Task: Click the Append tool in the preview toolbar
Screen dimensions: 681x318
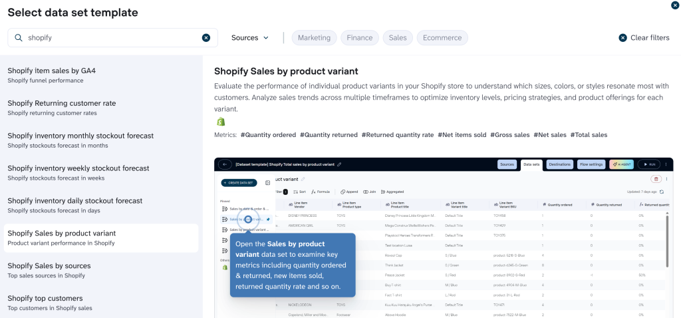Action: (x=349, y=192)
